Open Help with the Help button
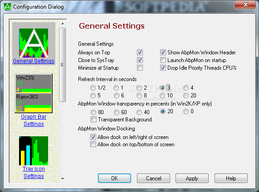The image size is (259, 192). 231,178
